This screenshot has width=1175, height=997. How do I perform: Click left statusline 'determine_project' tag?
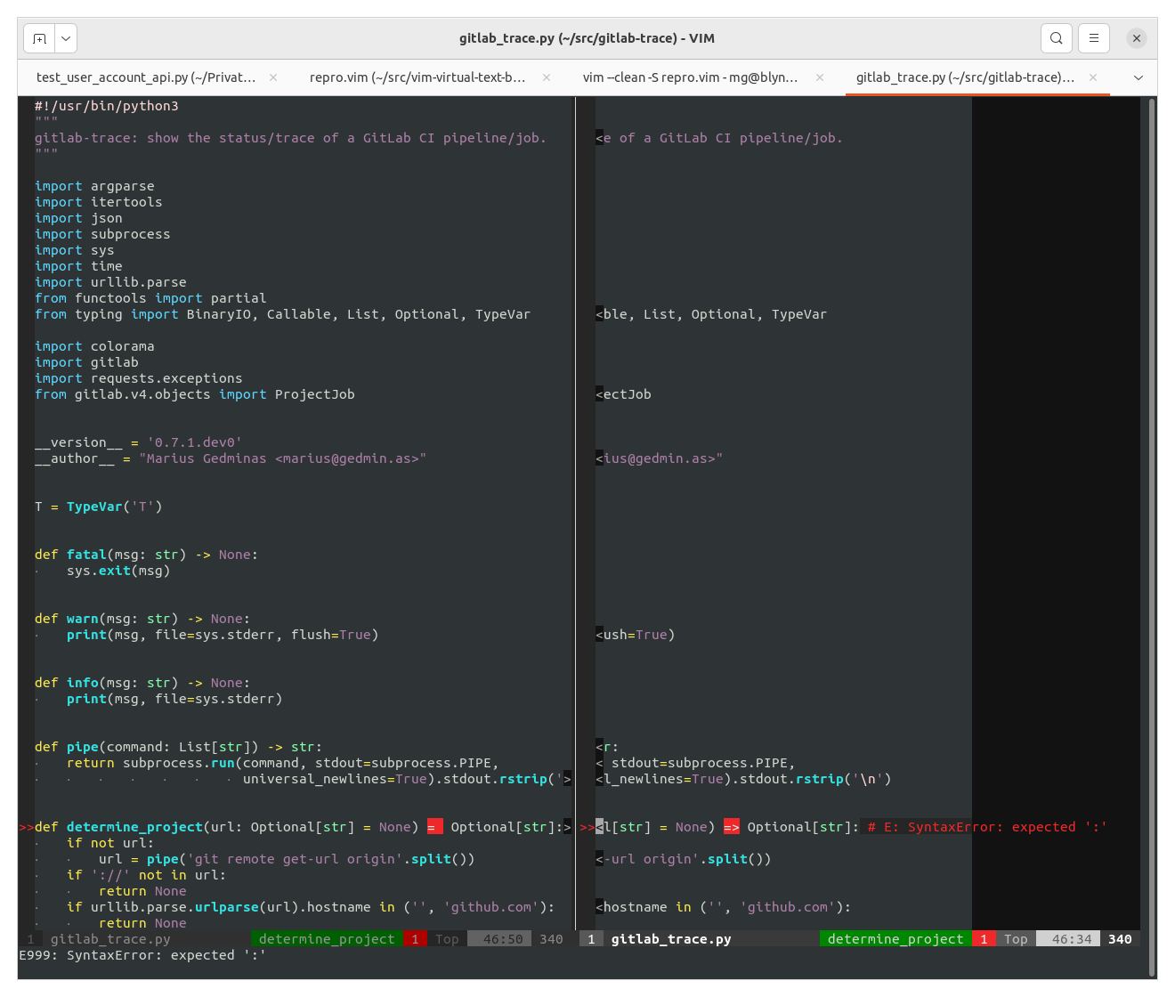pyautogui.click(x=327, y=939)
